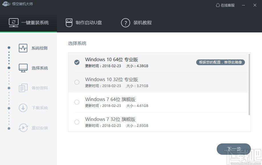
Task: Click the 重启安装 restart play icon
Action: tap(23, 128)
